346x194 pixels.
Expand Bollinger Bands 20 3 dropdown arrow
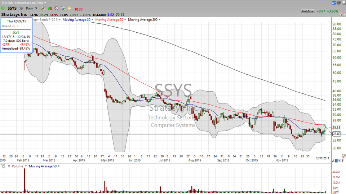click(x=59, y=19)
